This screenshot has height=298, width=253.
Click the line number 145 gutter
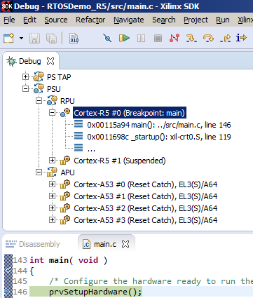(20, 281)
